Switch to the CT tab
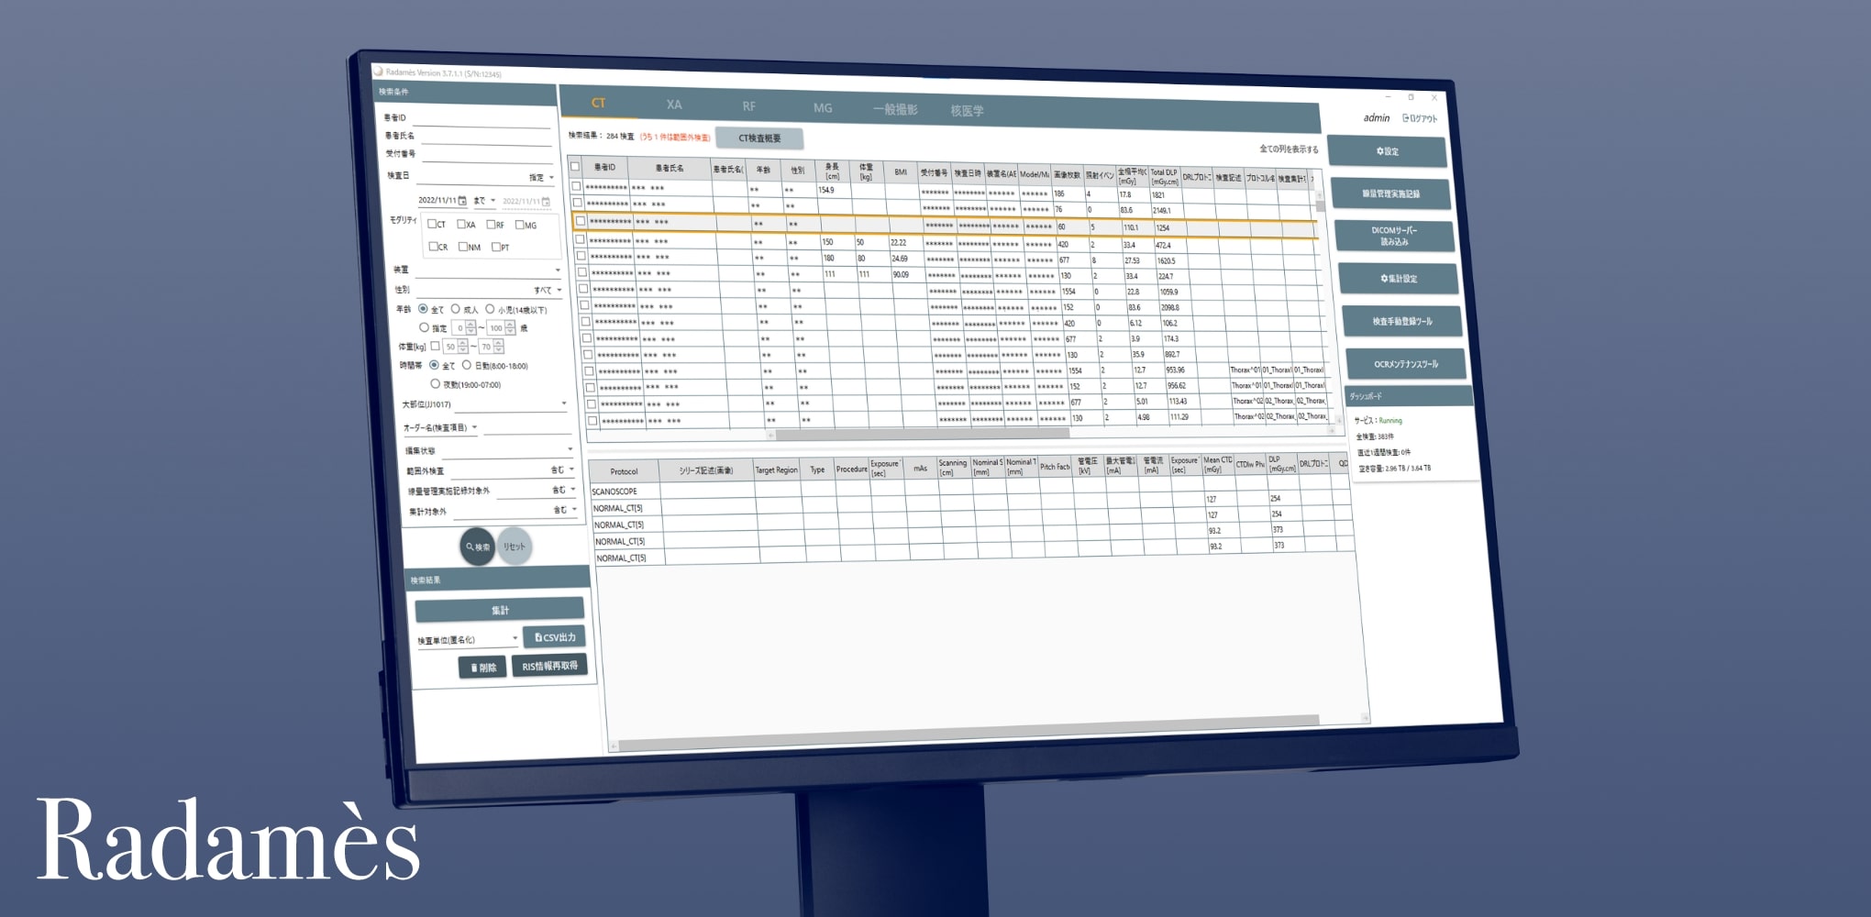The width and height of the screenshot is (1871, 917). click(598, 103)
